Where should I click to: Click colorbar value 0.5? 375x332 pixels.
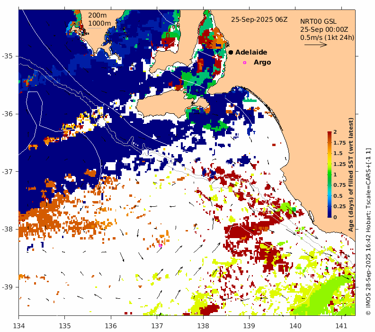tap(338, 196)
